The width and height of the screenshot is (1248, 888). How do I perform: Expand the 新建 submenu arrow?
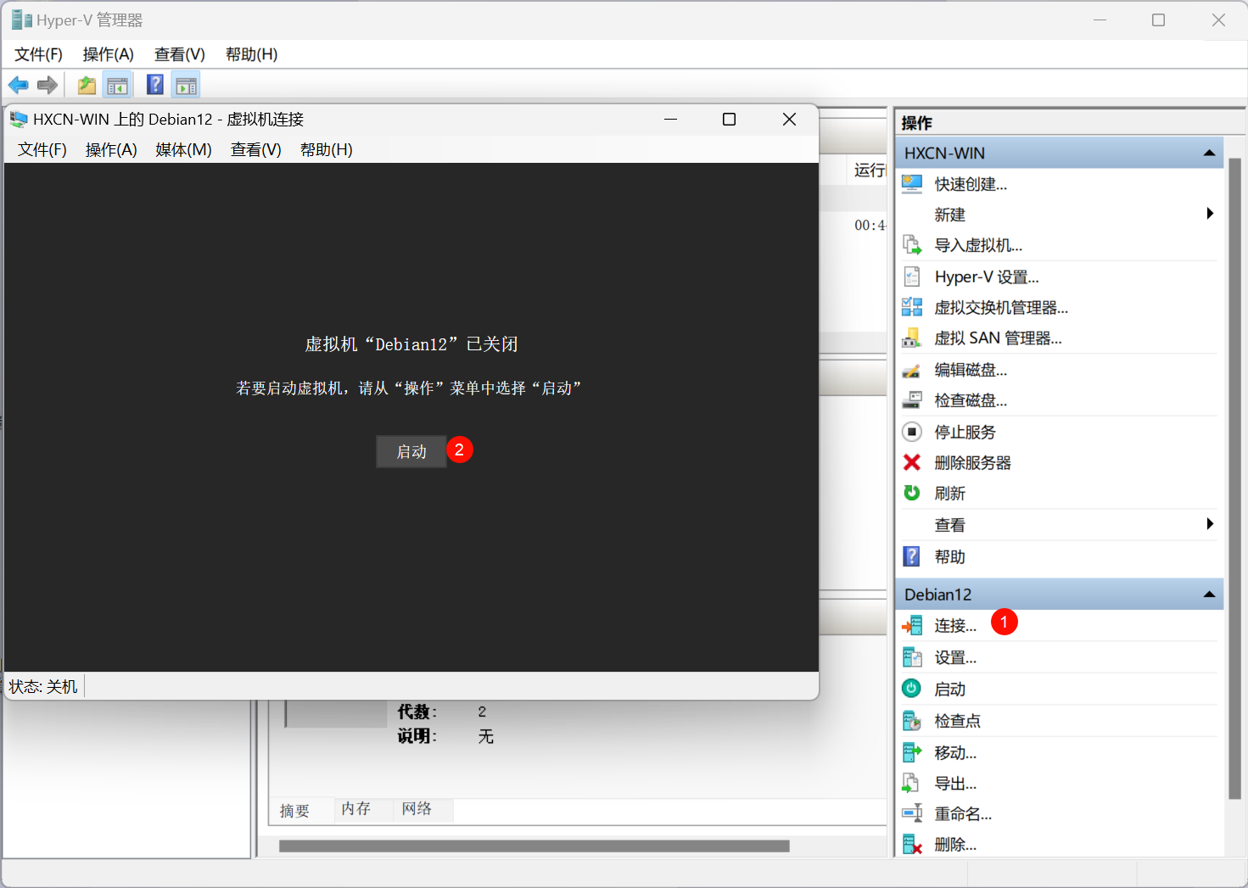click(1211, 214)
